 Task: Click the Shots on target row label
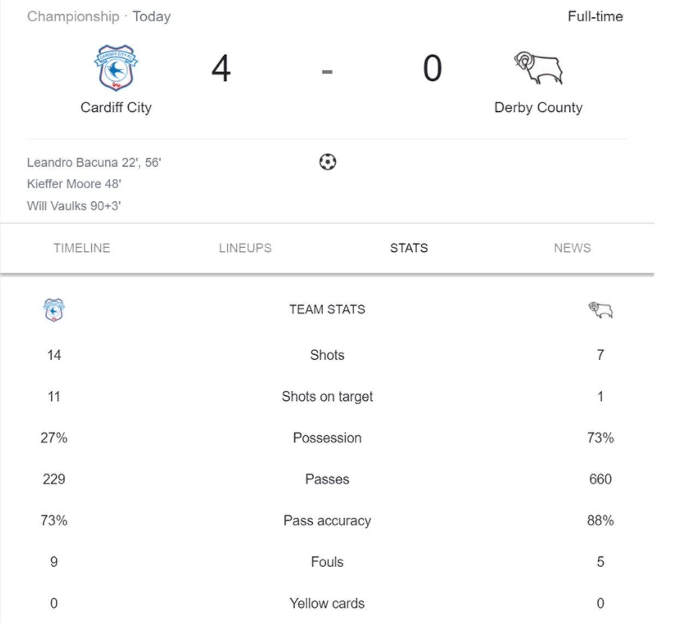(327, 396)
